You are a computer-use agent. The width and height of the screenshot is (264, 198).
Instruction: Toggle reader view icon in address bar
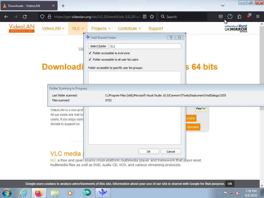144,16
